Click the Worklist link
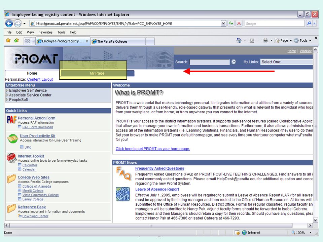The width and height of the screenshot is (323, 242). pyautogui.click(x=306, y=51)
